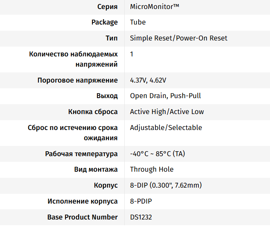Select "Simple Reset/Power-On Reset" type value

178,38
